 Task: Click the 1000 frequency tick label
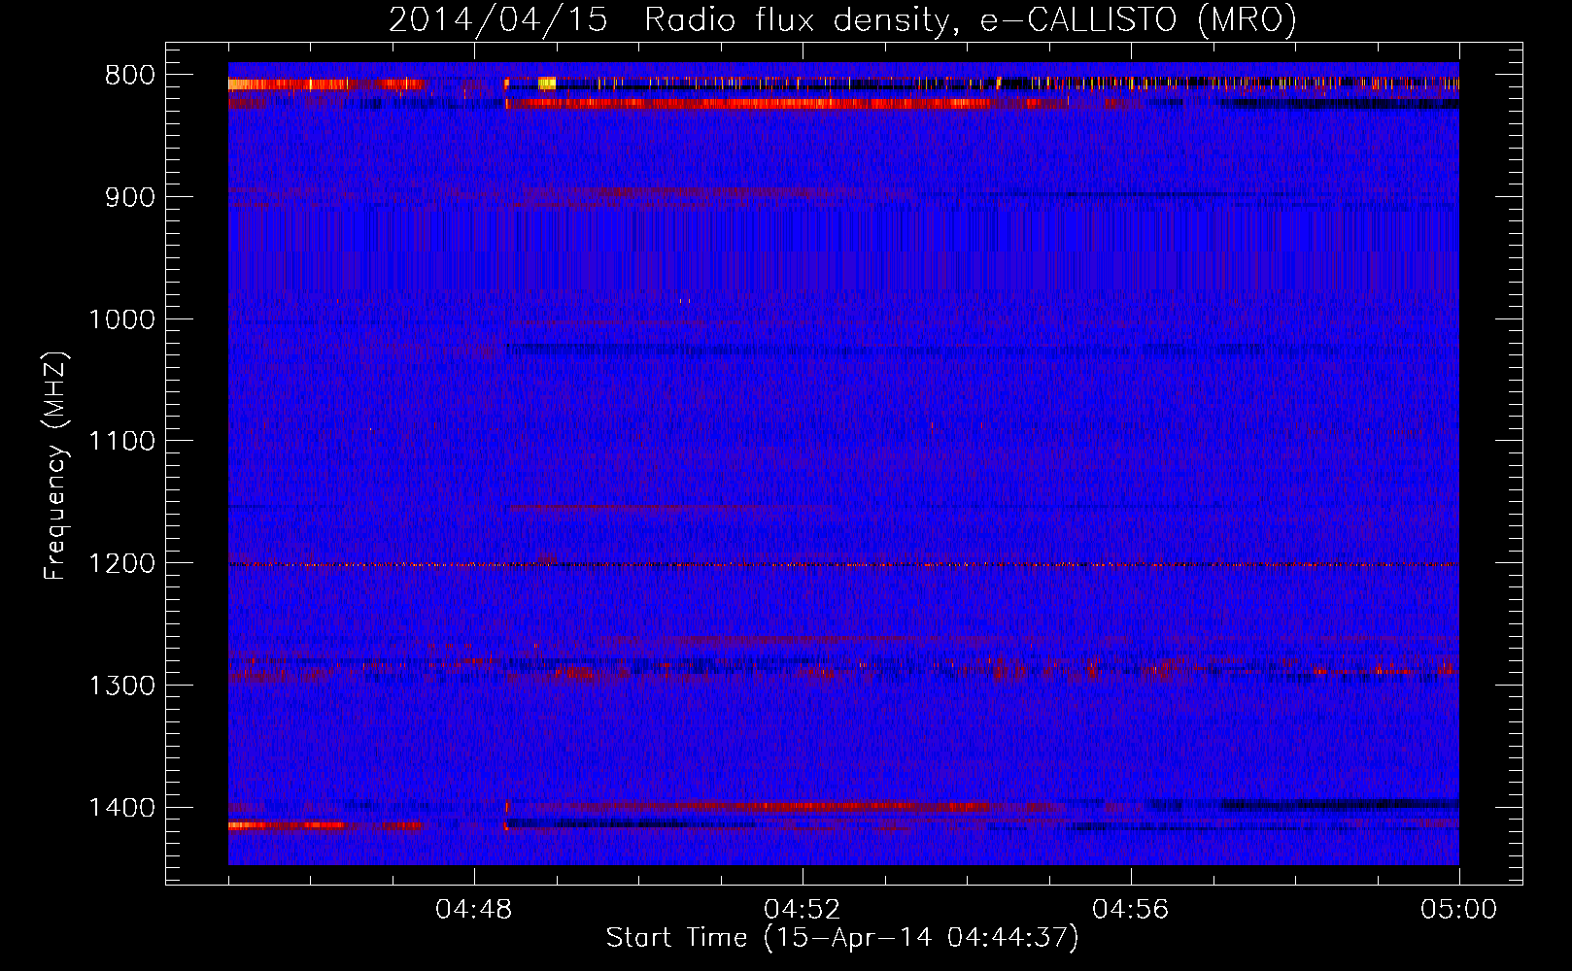point(121,319)
